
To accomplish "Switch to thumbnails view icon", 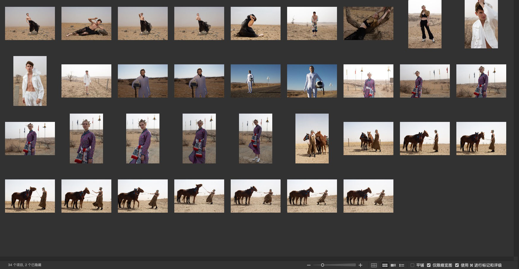I will click(385, 265).
